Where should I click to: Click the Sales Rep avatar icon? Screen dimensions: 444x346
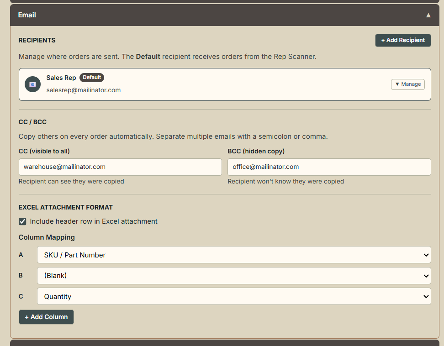click(32, 84)
